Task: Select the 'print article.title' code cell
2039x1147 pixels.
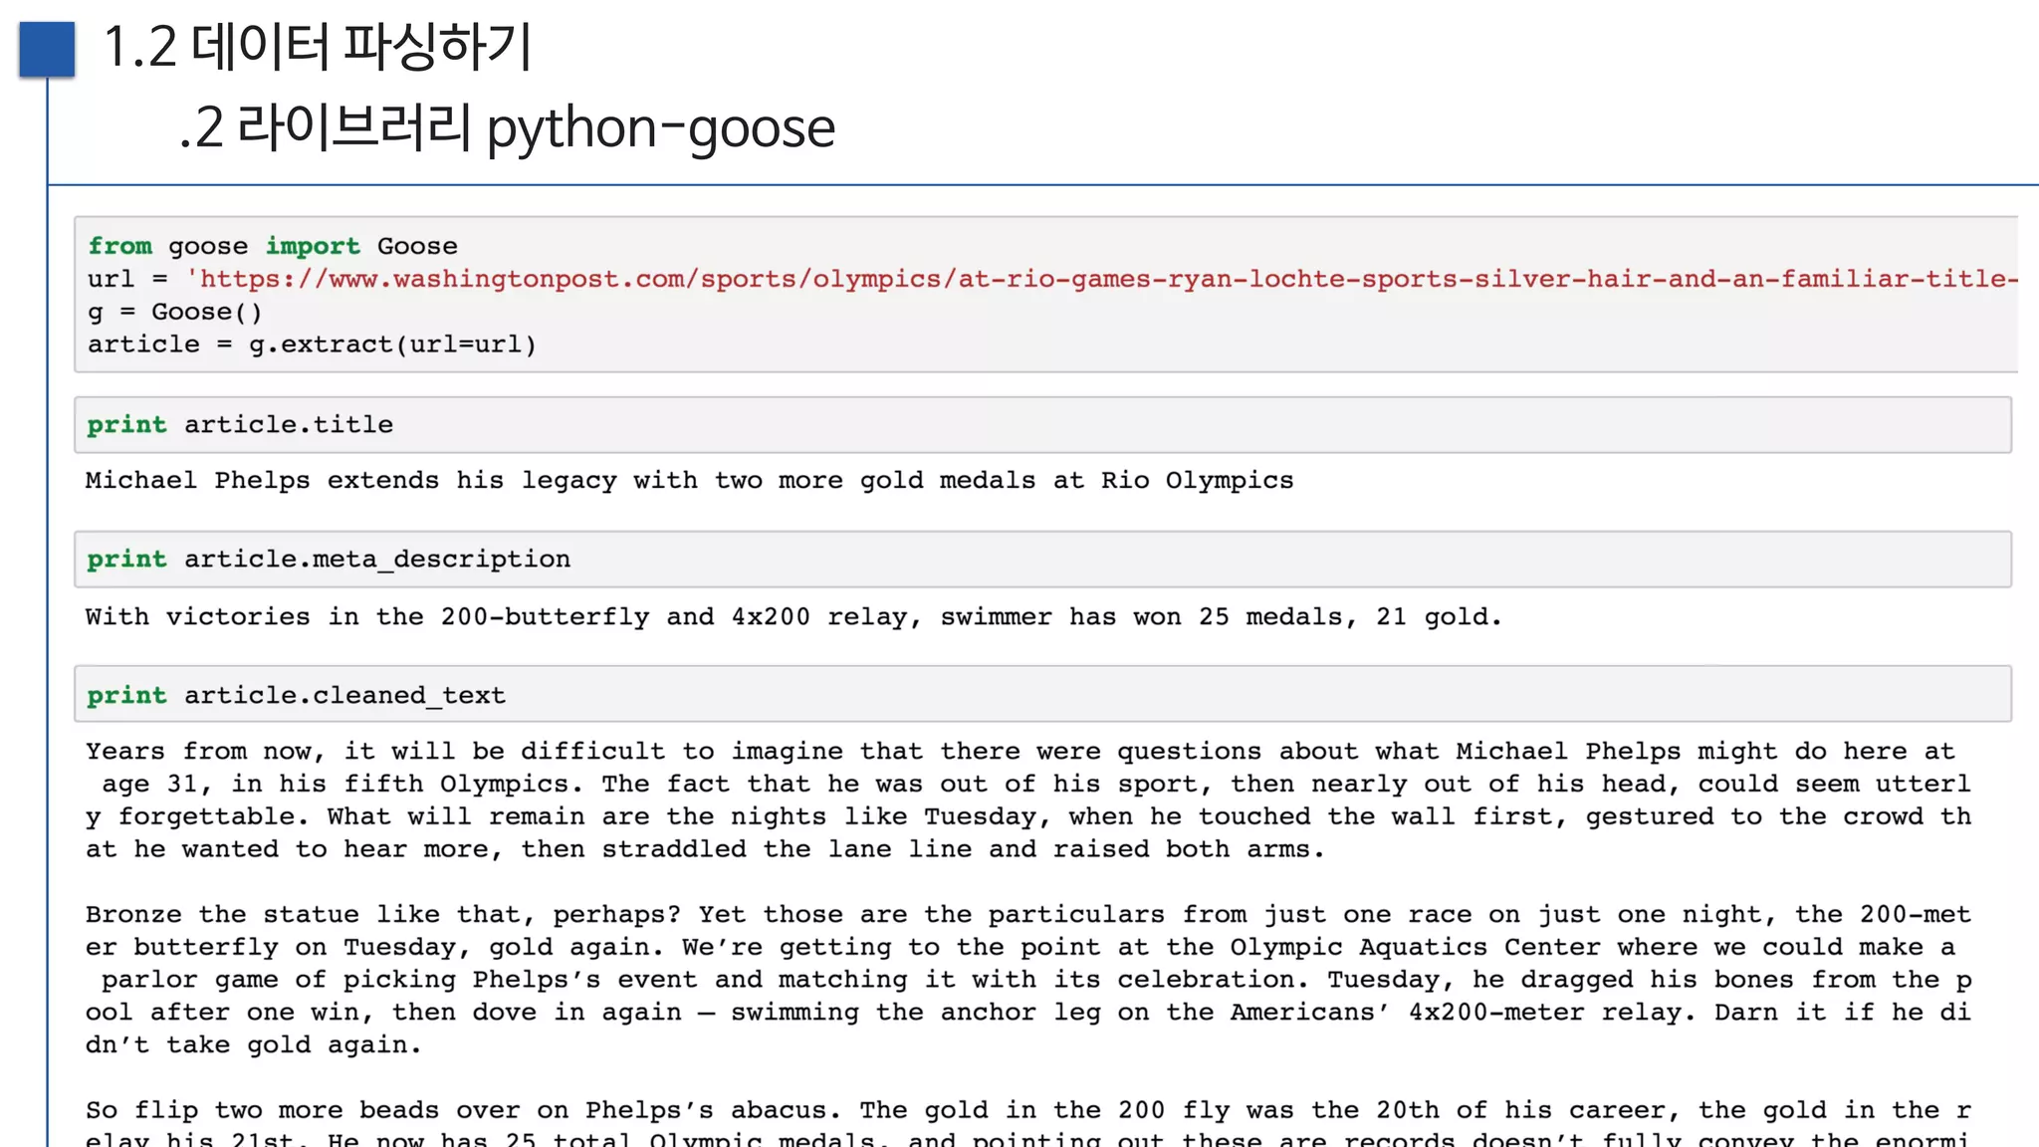Action: 1041,425
